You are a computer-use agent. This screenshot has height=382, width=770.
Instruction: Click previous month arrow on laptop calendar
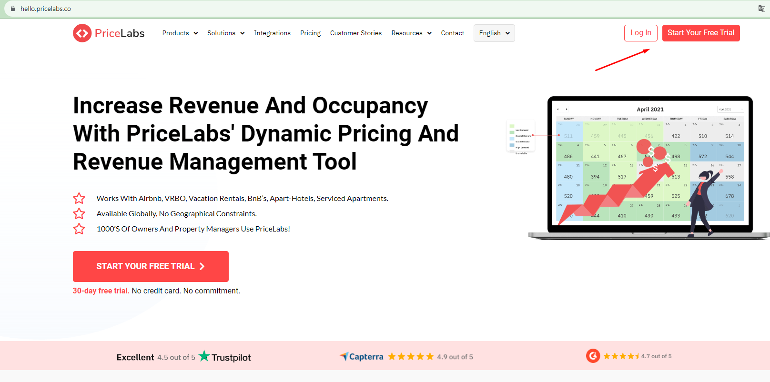[x=558, y=110]
